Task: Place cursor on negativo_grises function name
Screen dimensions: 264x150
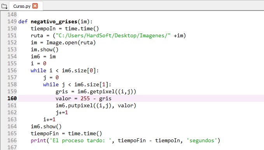Action: [54, 22]
